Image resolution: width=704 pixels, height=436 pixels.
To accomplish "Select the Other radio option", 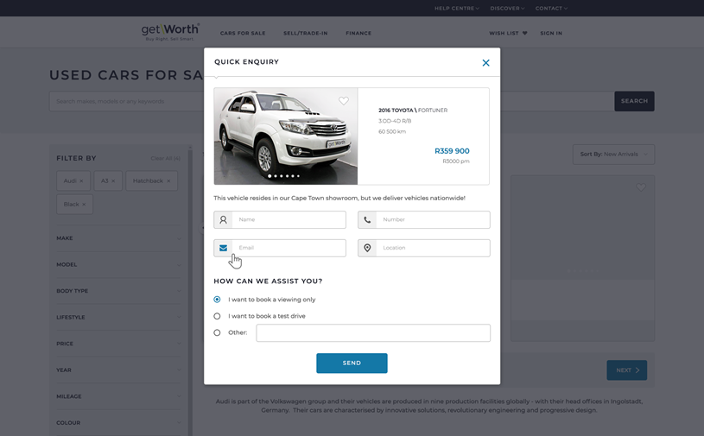I will click(x=218, y=333).
